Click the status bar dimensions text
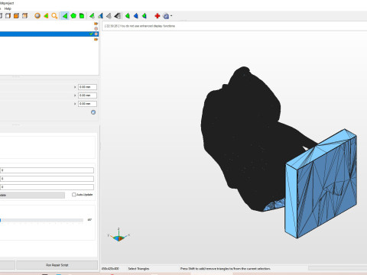This screenshot has height=275, width=367. click(x=110, y=269)
